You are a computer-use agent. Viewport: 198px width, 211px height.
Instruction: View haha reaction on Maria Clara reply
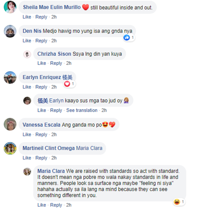tap(179, 202)
